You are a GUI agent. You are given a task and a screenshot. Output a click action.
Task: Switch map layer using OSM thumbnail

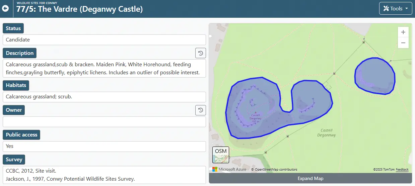coord(221,155)
